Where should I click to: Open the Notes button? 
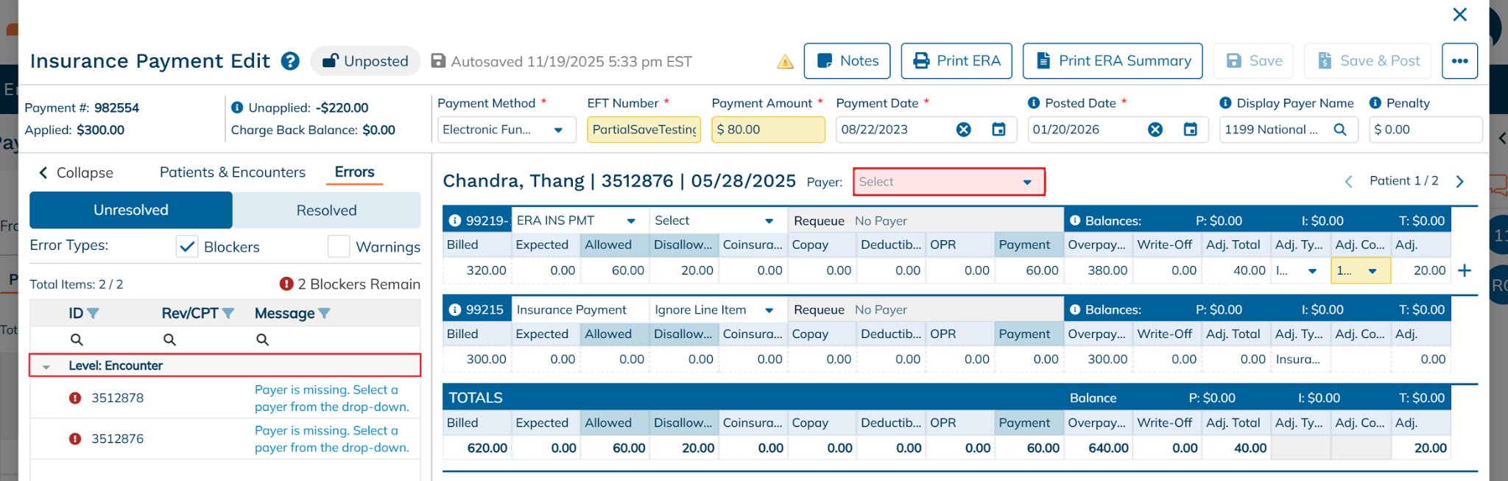(x=847, y=61)
